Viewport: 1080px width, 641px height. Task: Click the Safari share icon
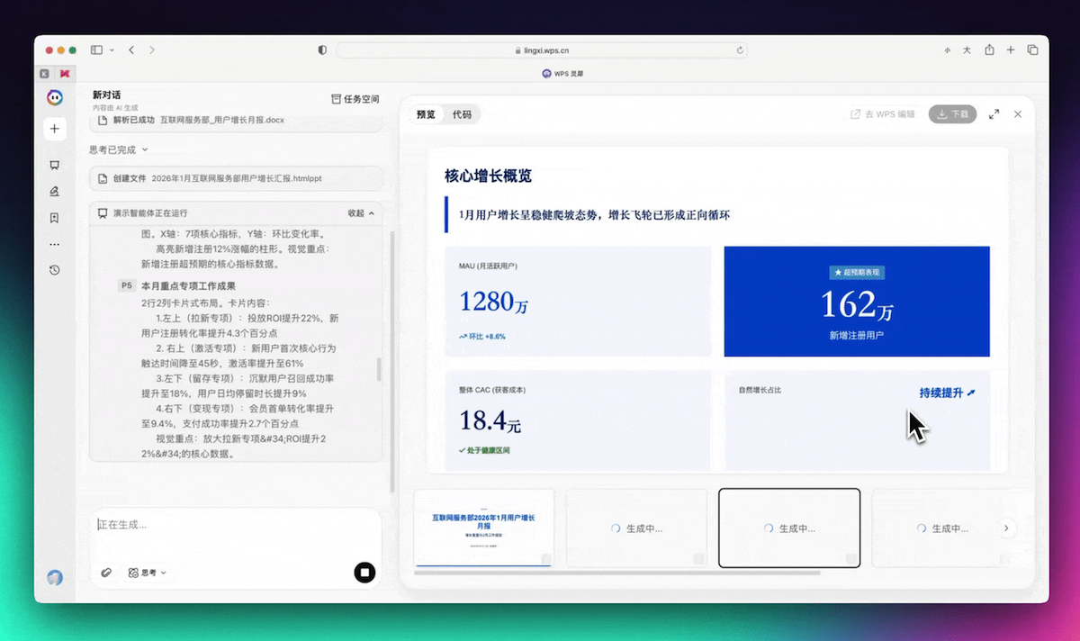tap(989, 50)
